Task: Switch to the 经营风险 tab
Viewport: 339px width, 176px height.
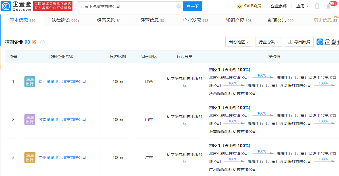Action: [109, 20]
